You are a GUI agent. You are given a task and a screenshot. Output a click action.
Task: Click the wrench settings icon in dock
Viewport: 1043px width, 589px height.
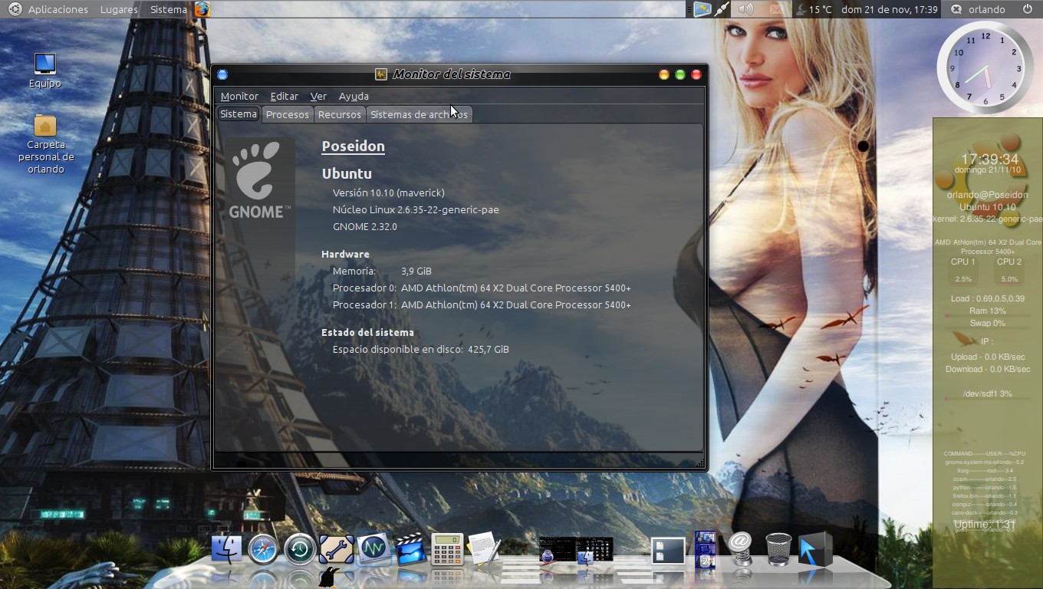336,550
